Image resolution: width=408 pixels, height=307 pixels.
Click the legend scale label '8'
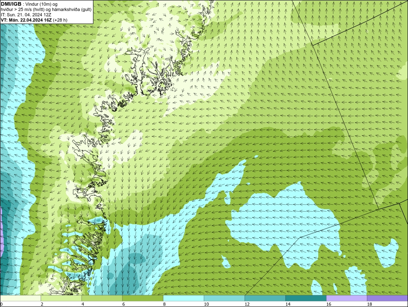click(x=164, y=304)
